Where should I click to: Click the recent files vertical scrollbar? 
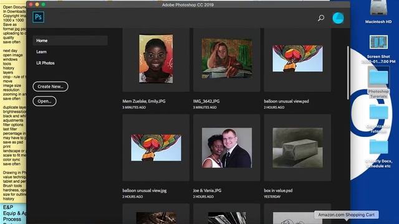tap(348, 73)
